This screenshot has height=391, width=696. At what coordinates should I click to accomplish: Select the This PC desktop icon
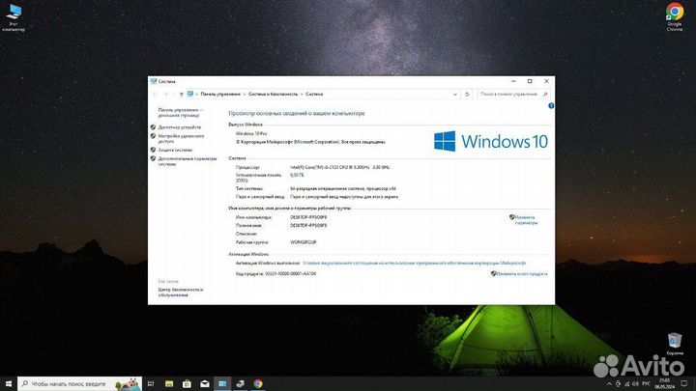point(14,18)
